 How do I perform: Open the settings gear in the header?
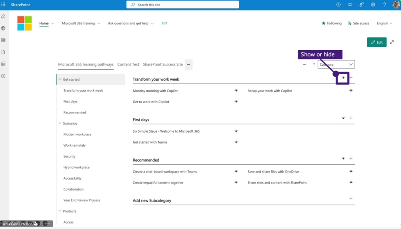(x=373, y=5)
